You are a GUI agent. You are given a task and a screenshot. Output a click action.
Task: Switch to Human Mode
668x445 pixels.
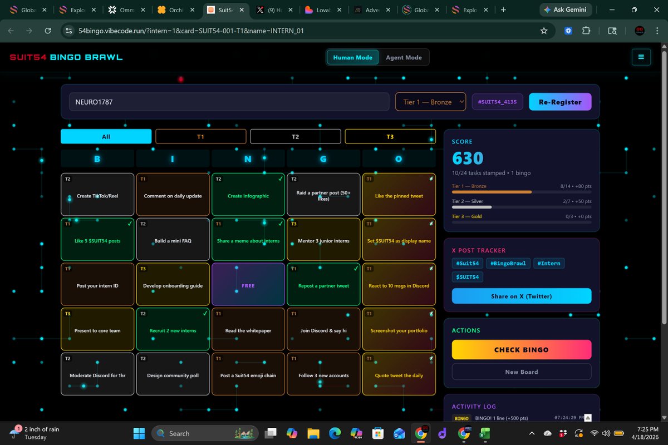tap(352, 57)
